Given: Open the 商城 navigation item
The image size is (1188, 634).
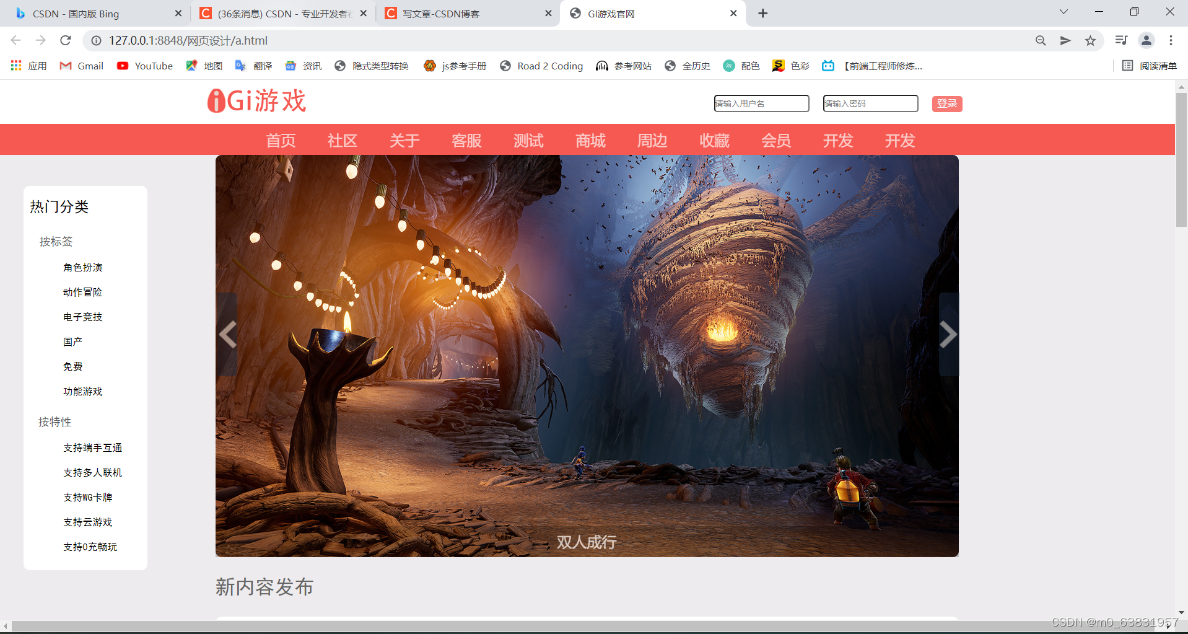Looking at the screenshot, I should click(590, 141).
